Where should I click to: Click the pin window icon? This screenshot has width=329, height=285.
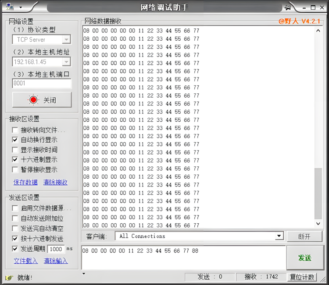coord(288,7)
